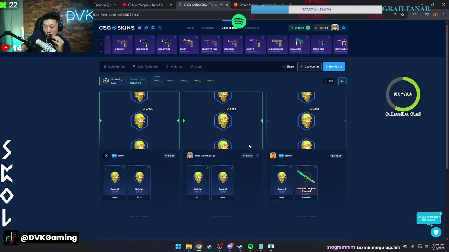The image size is (449, 252).
Task: Open the Store tab
Action: click(x=196, y=66)
